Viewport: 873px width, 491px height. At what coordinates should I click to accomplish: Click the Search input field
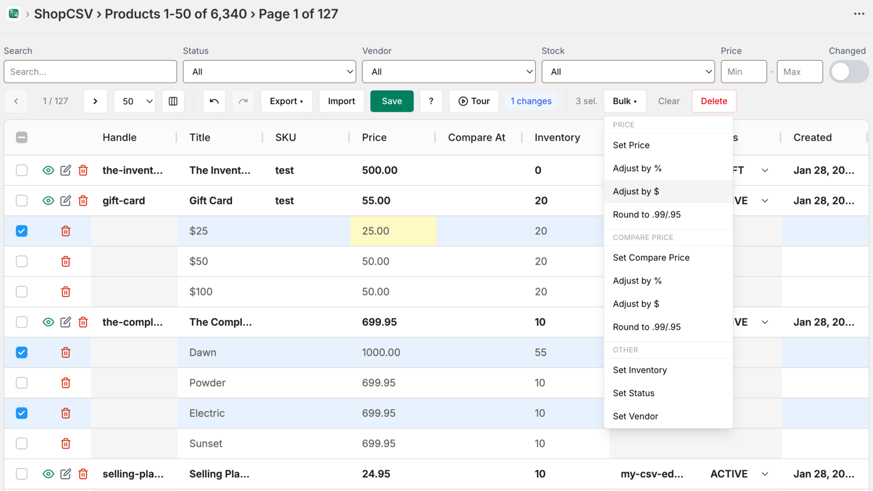point(90,71)
